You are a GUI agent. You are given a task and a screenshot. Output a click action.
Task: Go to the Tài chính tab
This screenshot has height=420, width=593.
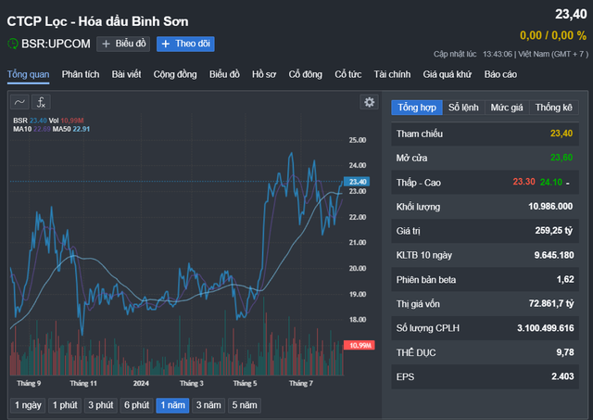[392, 73]
